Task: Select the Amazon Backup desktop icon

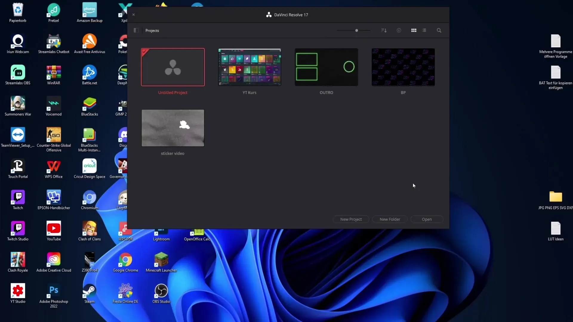Action: (x=90, y=13)
